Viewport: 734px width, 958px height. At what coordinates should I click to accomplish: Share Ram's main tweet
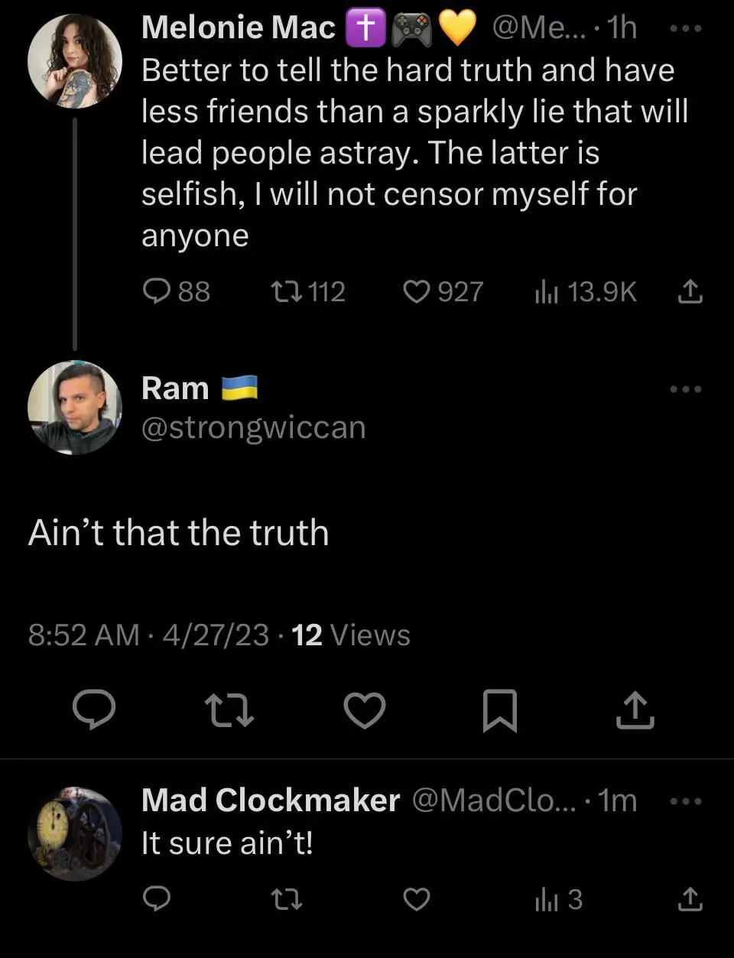pyautogui.click(x=635, y=710)
